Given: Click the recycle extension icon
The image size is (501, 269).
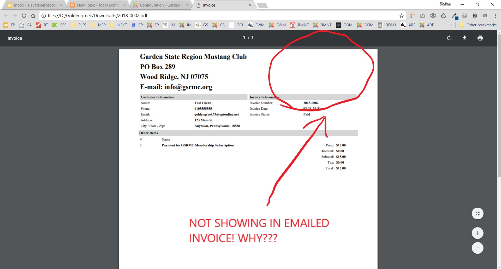Looking at the screenshot, I should 443,16.
